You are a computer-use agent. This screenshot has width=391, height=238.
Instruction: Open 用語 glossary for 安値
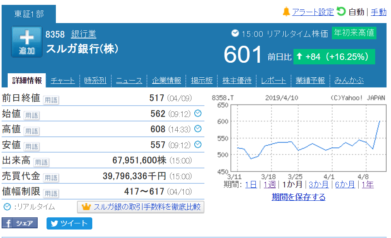tap(32, 147)
